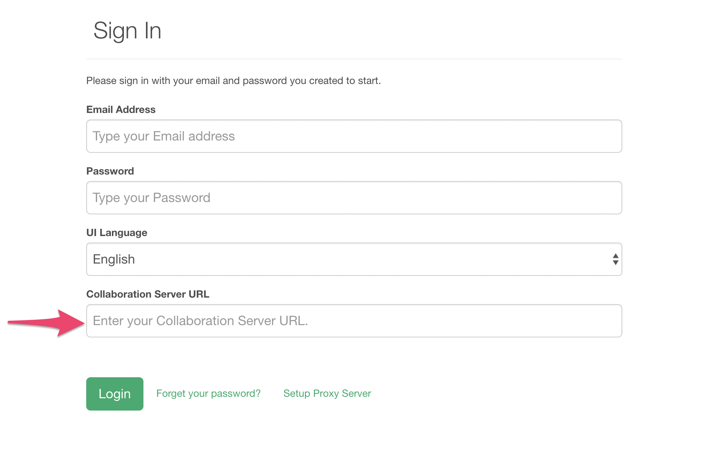Click the up-down arrows on language selector
Image resolution: width=723 pixels, height=454 pixels.
(615, 259)
